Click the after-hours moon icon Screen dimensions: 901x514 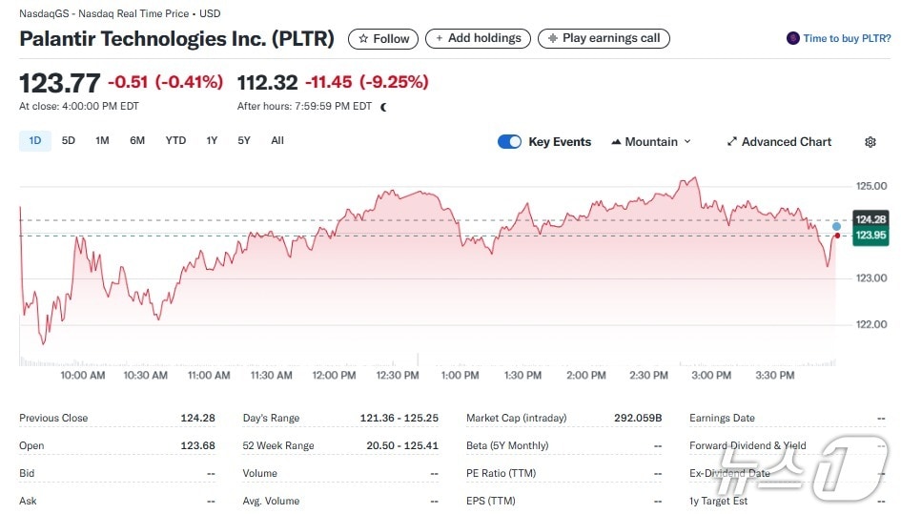pyautogui.click(x=383, y=107)
